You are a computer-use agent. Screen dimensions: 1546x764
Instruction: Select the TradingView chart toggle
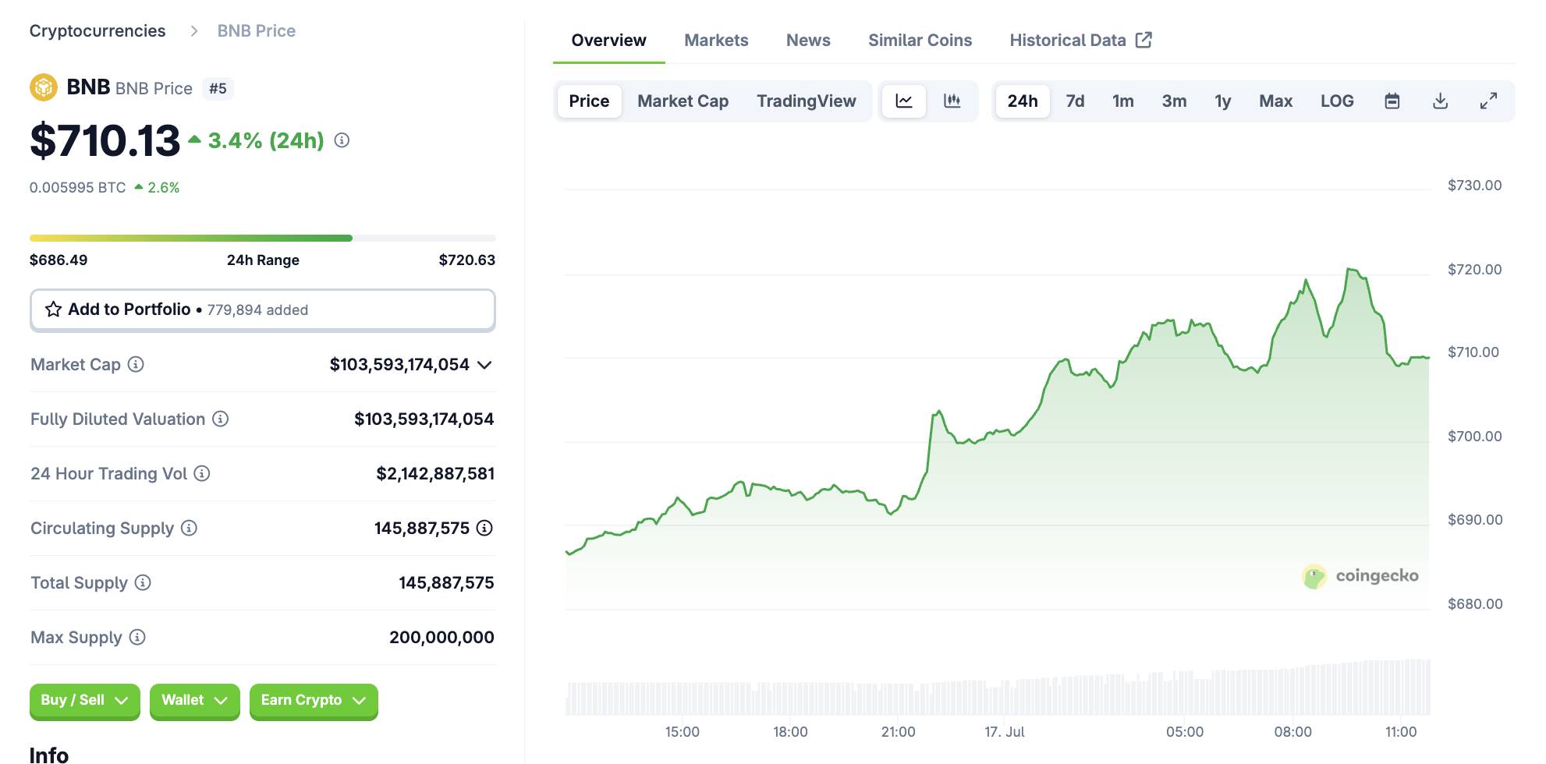(x=806, y=101)
